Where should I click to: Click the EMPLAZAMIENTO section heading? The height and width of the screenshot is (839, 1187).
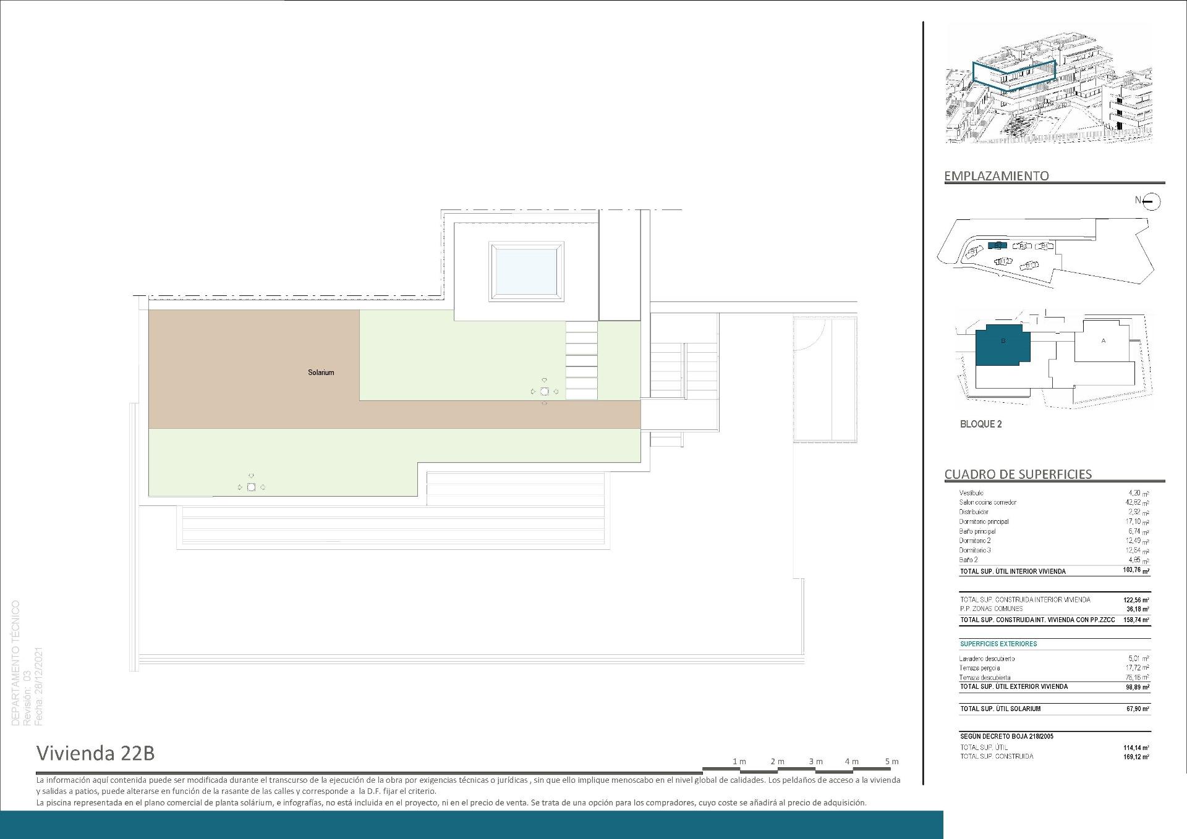point(996,176)
